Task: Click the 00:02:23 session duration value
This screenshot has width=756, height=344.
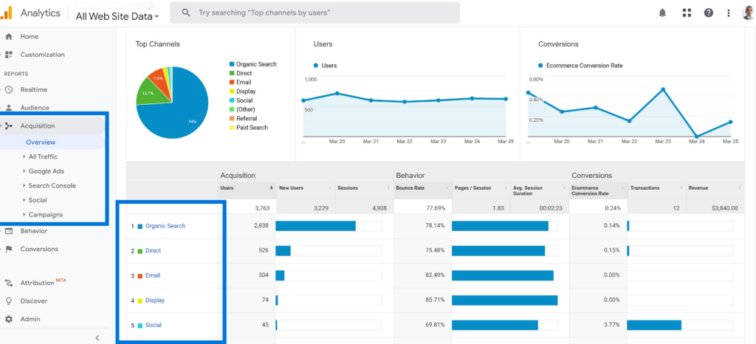Action: [x=551, y=208]
